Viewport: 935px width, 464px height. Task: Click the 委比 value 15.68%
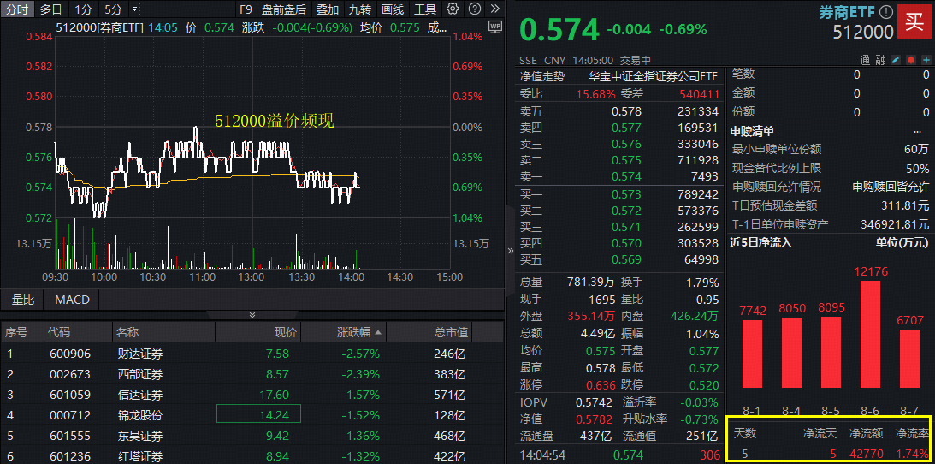[x=595, y=93]
